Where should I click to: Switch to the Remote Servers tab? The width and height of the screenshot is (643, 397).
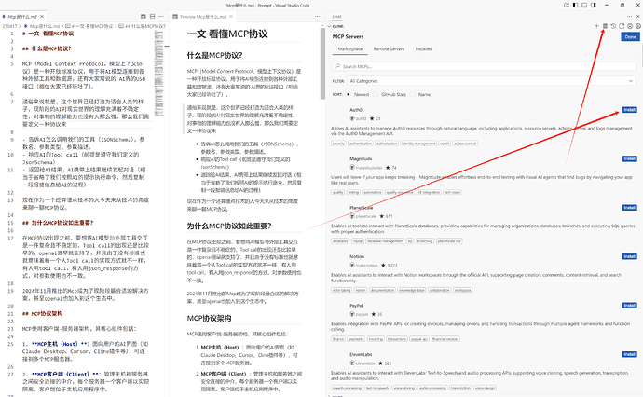(389, 48)
